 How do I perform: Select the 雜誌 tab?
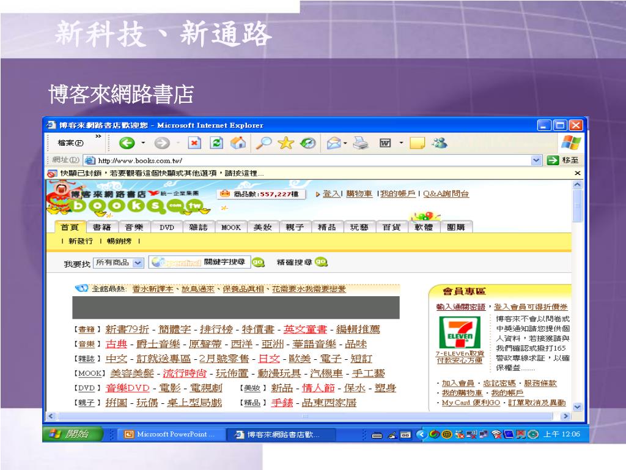coord(199,227)
